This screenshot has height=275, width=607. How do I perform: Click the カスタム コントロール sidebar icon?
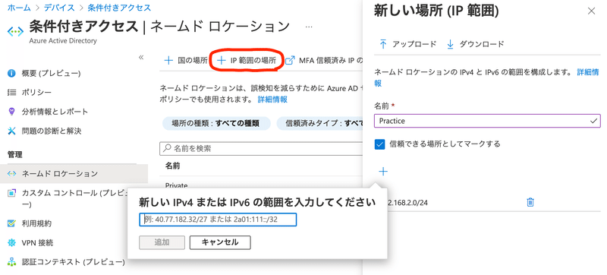[x=11, y=193]
